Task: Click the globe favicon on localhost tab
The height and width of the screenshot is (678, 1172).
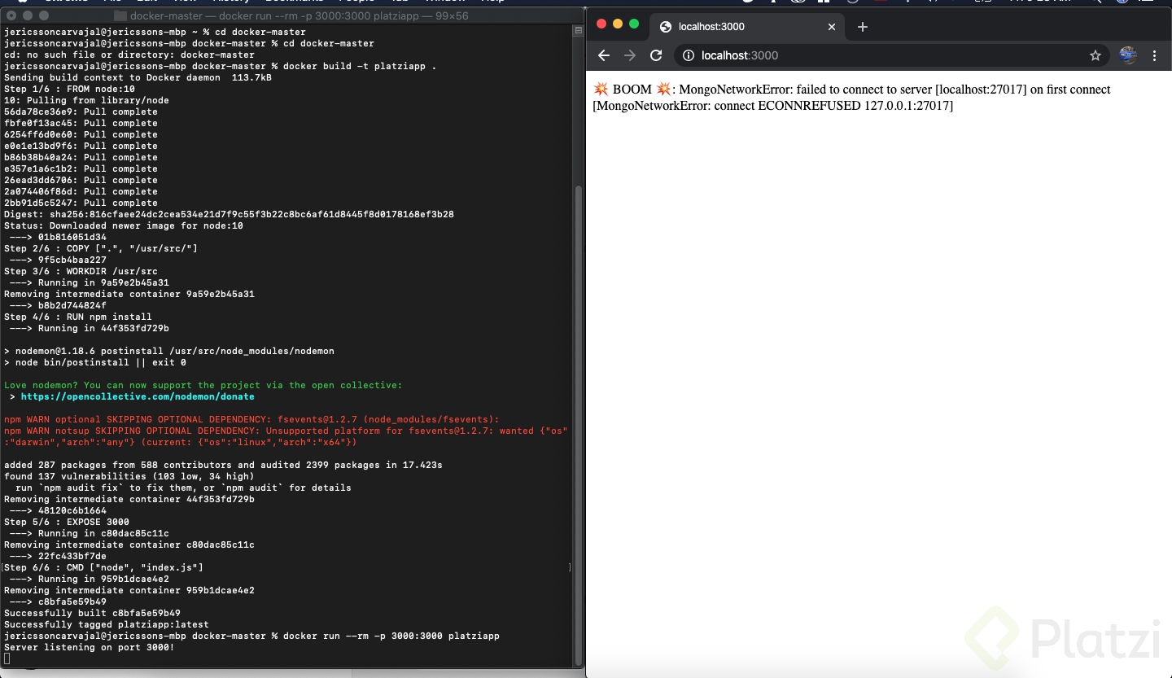Action: [x=664, y=27]
